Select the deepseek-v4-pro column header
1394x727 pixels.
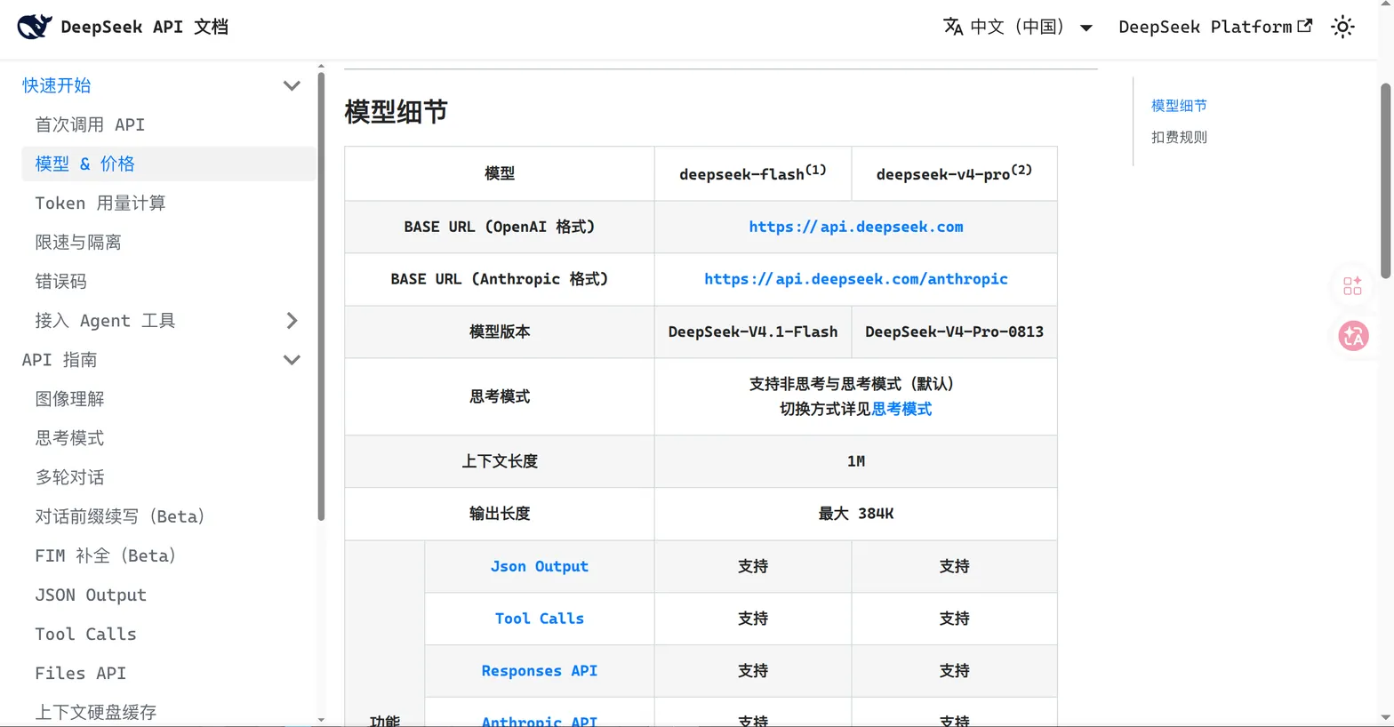pos(954,172)
